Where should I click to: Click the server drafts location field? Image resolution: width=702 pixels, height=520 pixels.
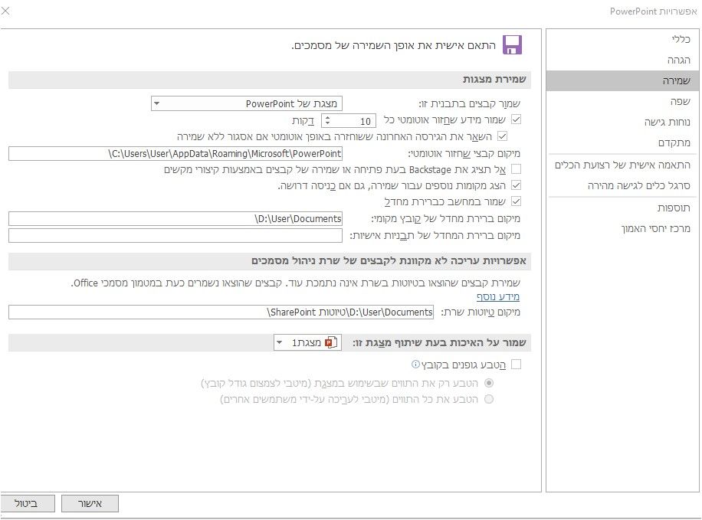pyautogui.click(x=221, y=312)
